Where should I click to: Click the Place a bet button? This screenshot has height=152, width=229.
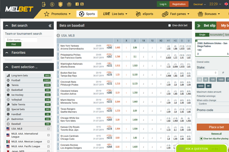[213, 127]
